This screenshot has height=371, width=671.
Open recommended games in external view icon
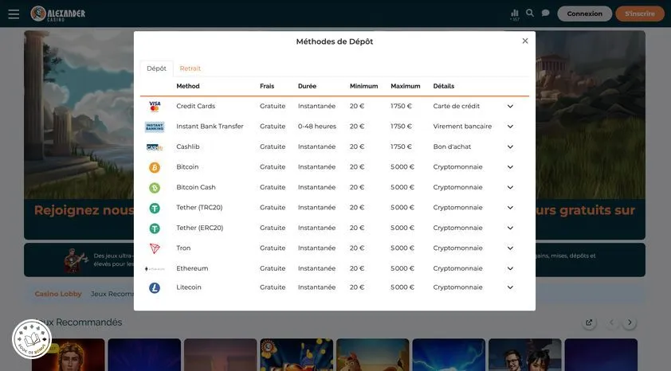pyautogui.click(x=589, y=322)
